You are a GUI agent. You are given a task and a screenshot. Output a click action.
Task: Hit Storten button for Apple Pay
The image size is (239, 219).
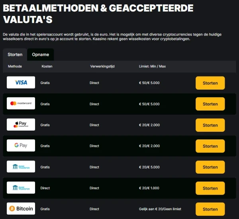point(210,125)
